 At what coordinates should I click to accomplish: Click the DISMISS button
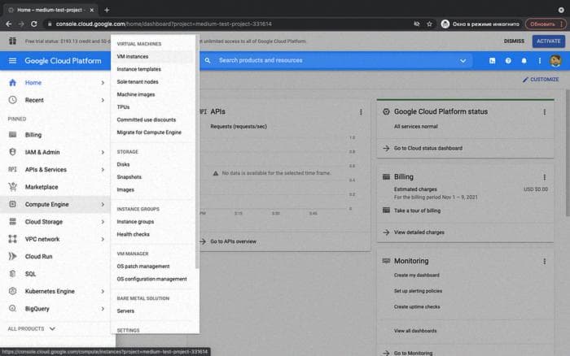(514, 41)
